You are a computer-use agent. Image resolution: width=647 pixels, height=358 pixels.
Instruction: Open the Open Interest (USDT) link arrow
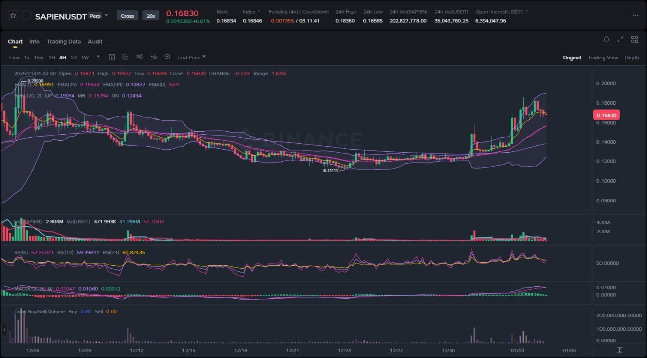[x=526, y=11]
